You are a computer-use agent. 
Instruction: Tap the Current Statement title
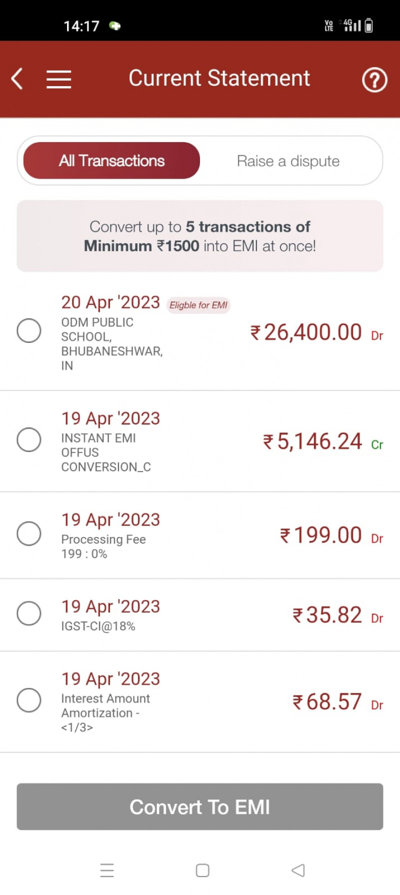pyautogui.click(x=219, y=79)
